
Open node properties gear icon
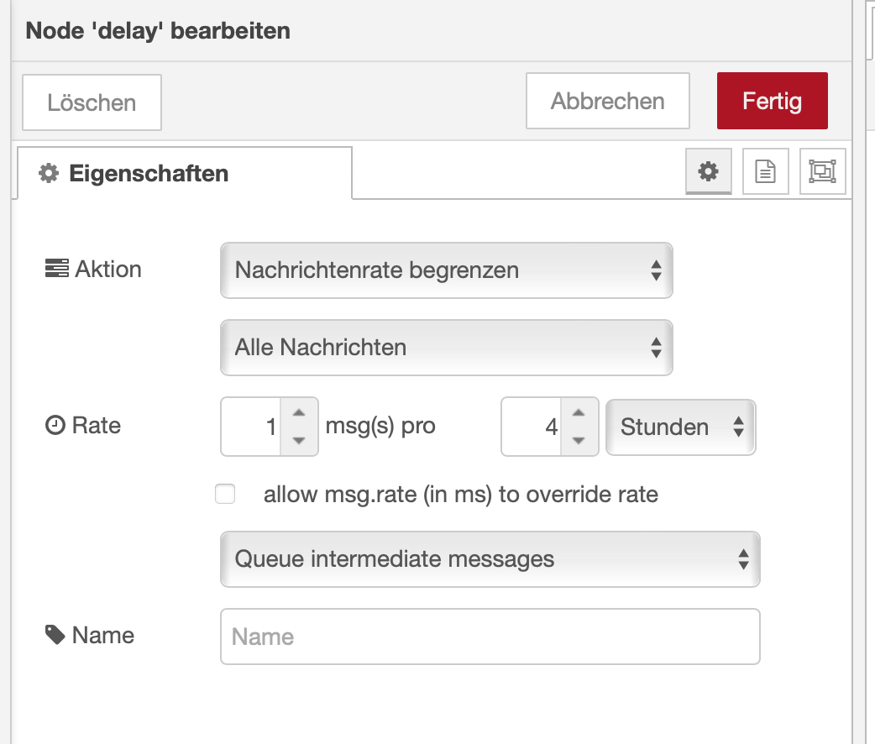point(709,172)
